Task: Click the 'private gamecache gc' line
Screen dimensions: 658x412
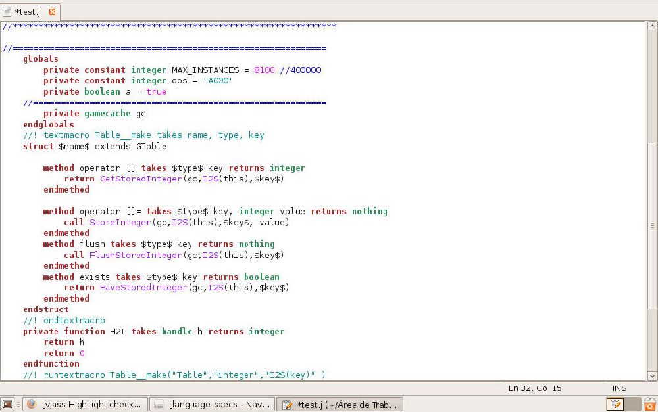Action: pos(94,114)
